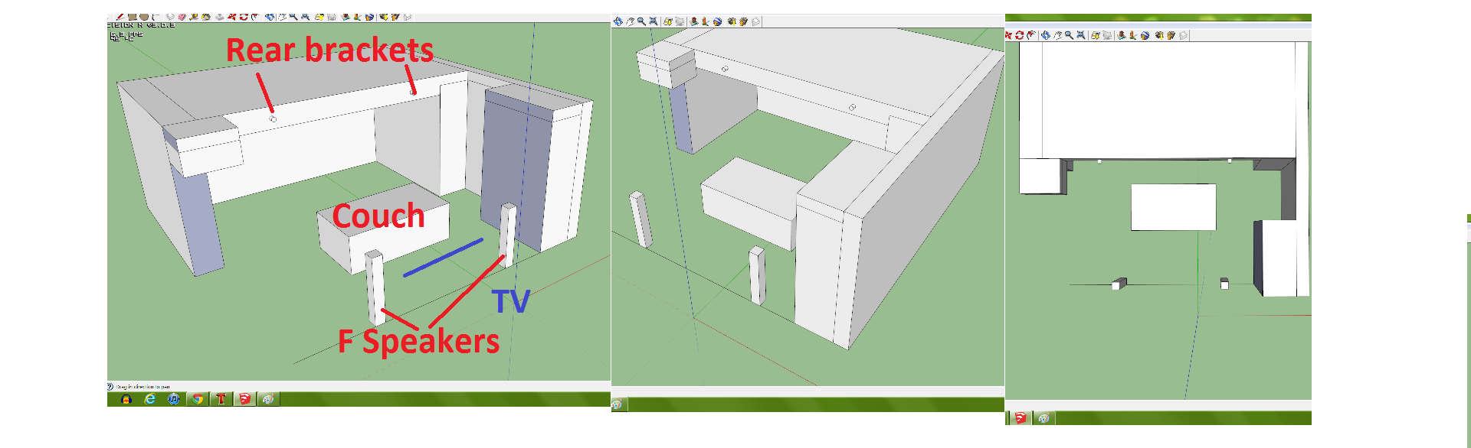The height and width of the screenshot is (448, 1471).
Task: Open the red T application in taskbar
Action: click(221, 399)
